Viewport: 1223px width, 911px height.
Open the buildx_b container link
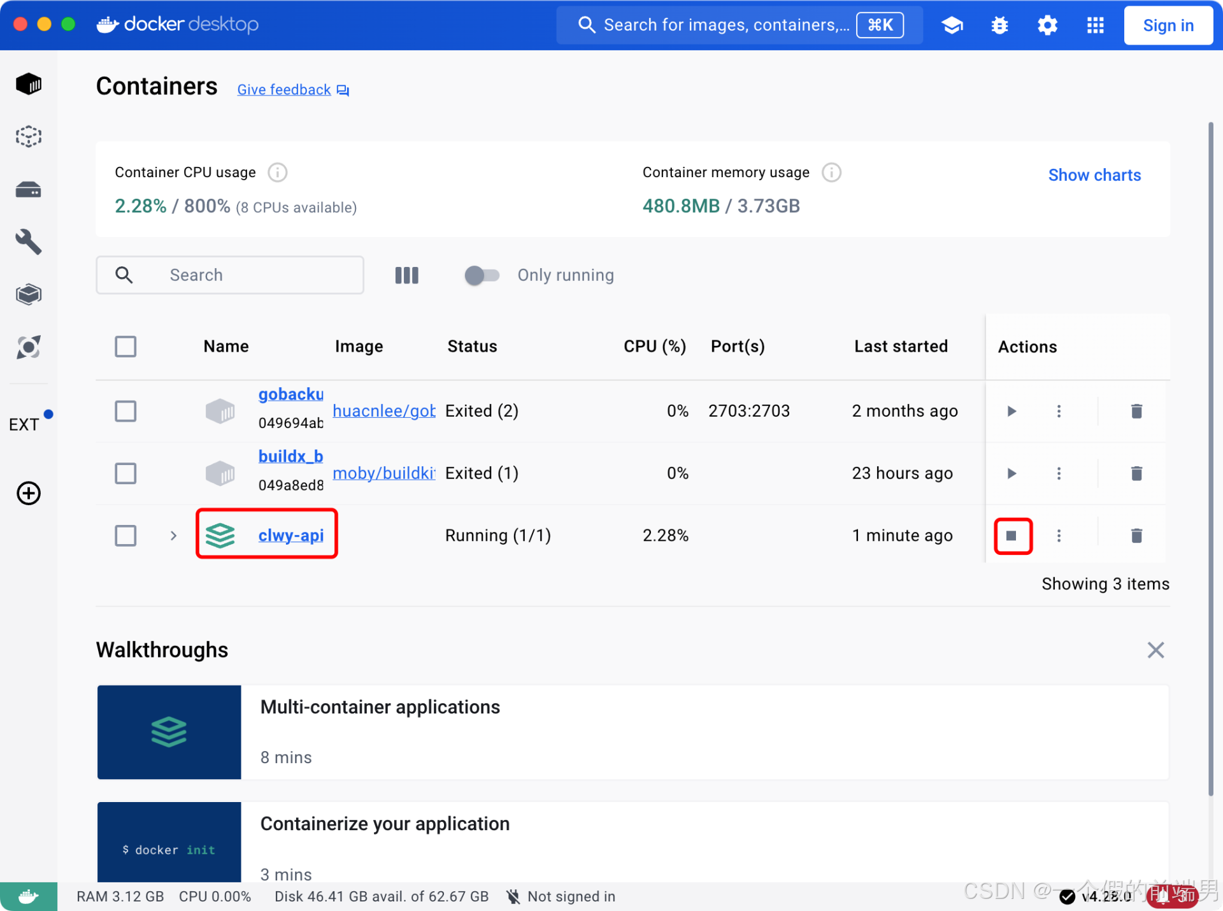click(x=290, y=456)
